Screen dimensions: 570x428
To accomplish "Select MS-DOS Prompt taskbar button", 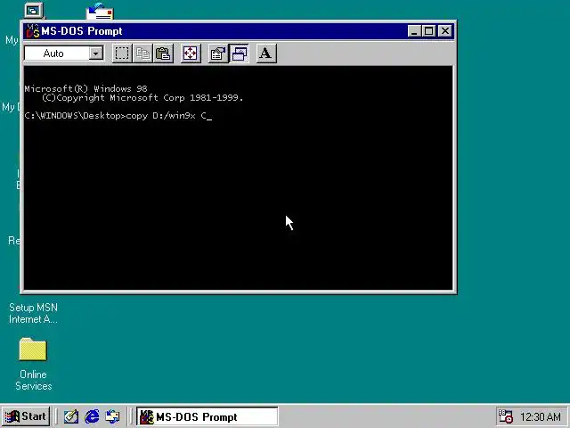I will point(208,416).
